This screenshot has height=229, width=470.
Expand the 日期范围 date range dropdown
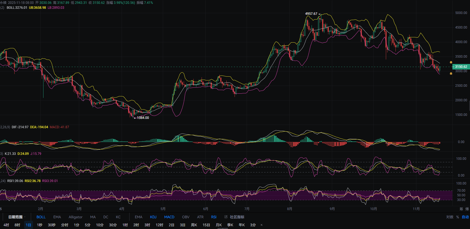pyautogui.click(x=17, y=217)
